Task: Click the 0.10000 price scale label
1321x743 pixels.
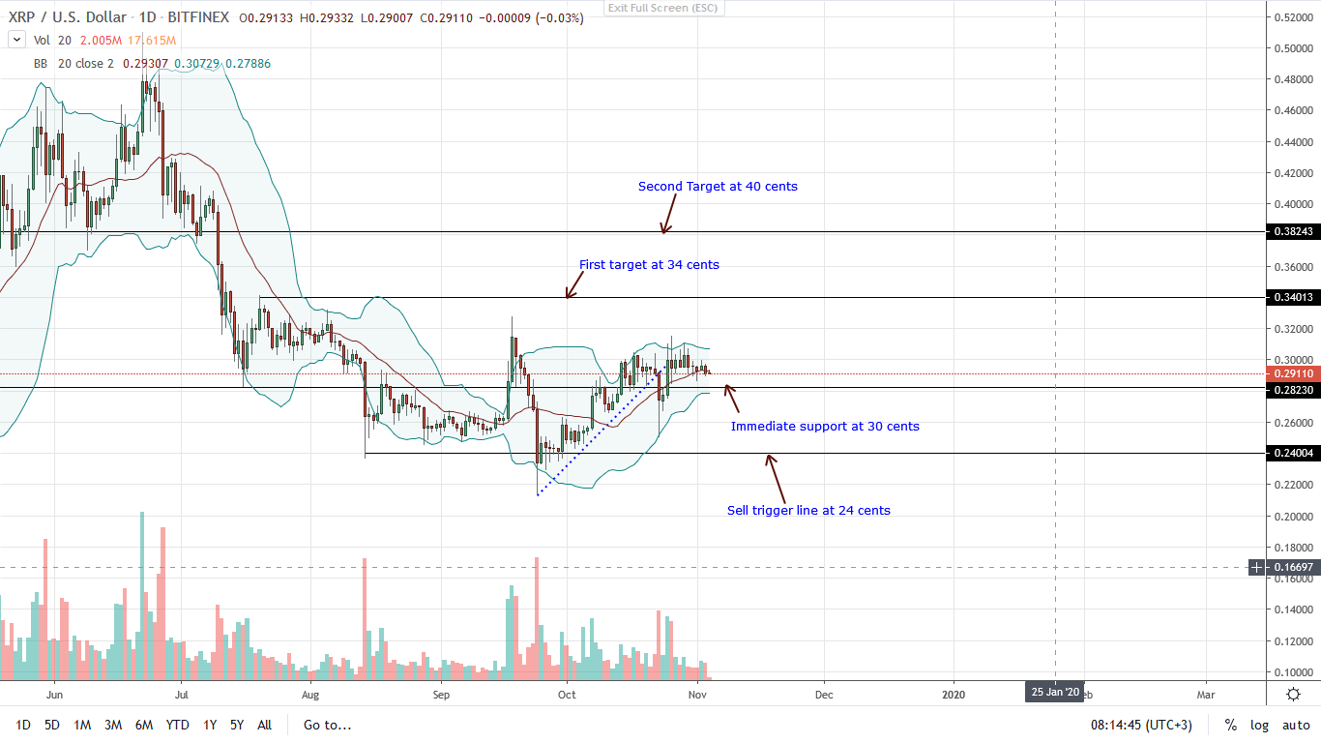Action: 1293,672
